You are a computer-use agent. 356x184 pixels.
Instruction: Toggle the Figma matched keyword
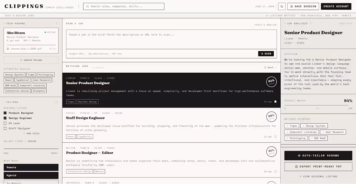click(292, 126)
